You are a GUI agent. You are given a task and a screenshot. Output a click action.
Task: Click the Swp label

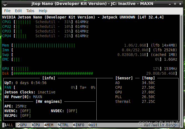tap(6, 55)
